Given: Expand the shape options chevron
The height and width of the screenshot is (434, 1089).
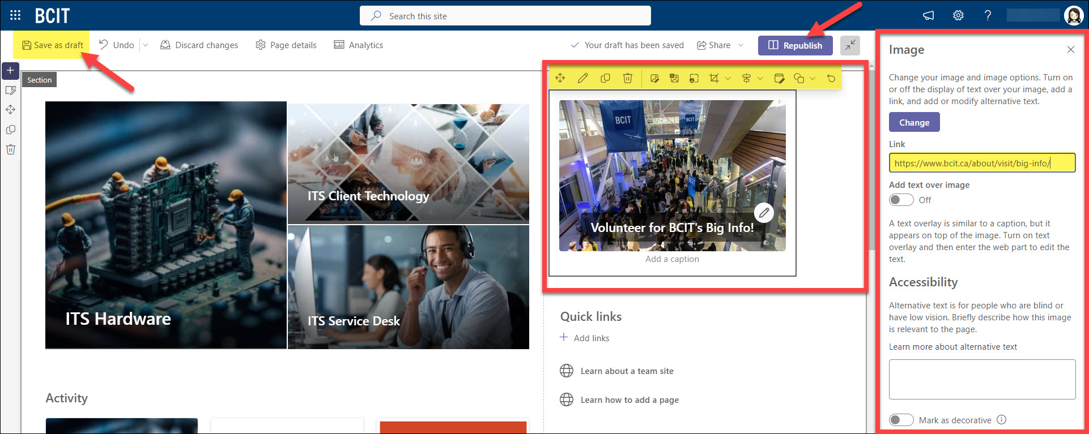Looking at the screenshot, I should (x=813, y=79).
